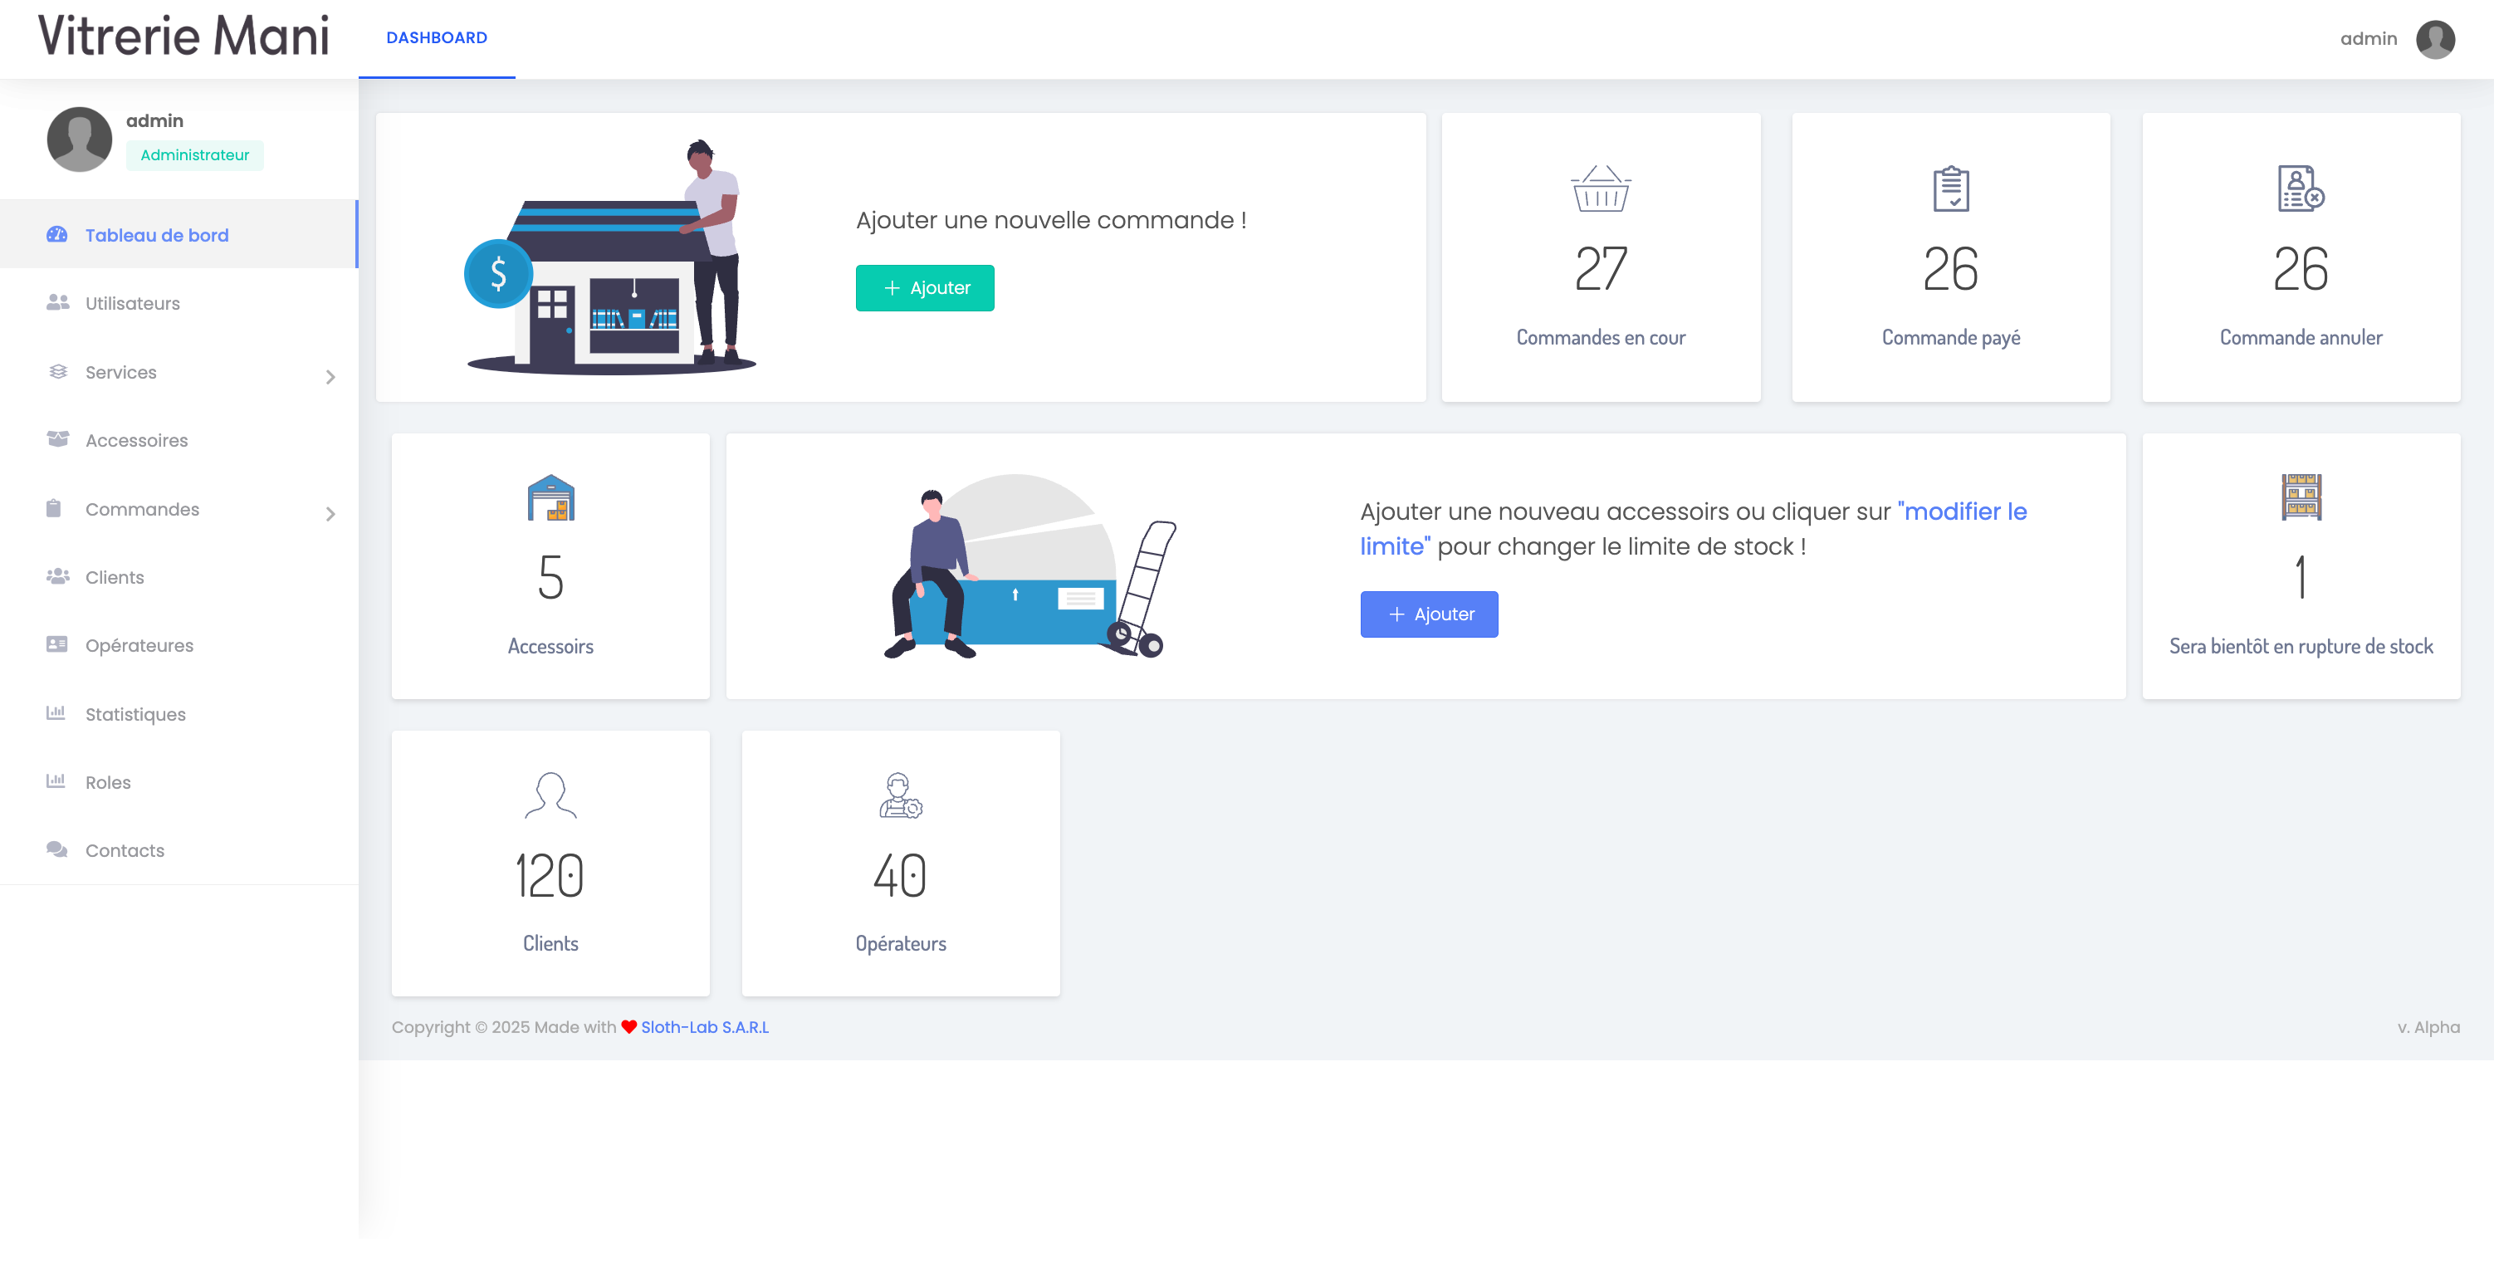Click the 120 Clients count
This screenshot has height=1277, width=2494.
(550, 875)
